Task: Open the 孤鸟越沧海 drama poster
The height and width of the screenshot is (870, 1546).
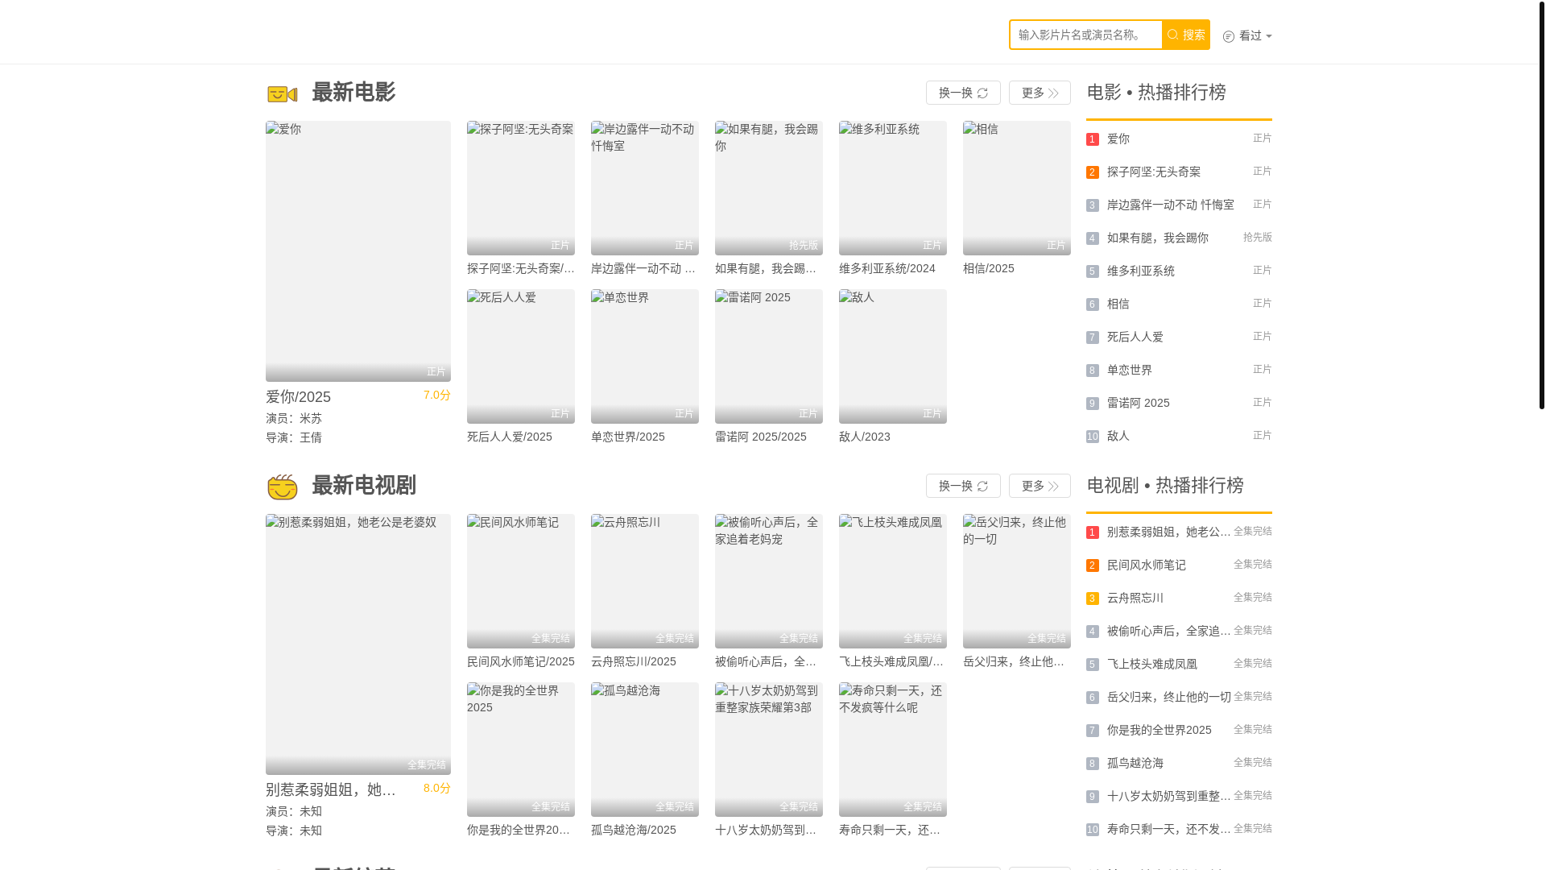Action: point(645,749)
